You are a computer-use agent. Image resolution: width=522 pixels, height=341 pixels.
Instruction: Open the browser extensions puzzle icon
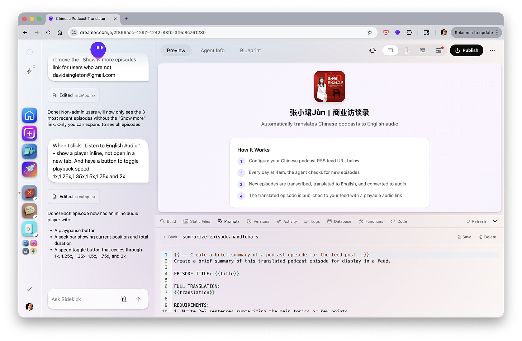tap(409, 33)
